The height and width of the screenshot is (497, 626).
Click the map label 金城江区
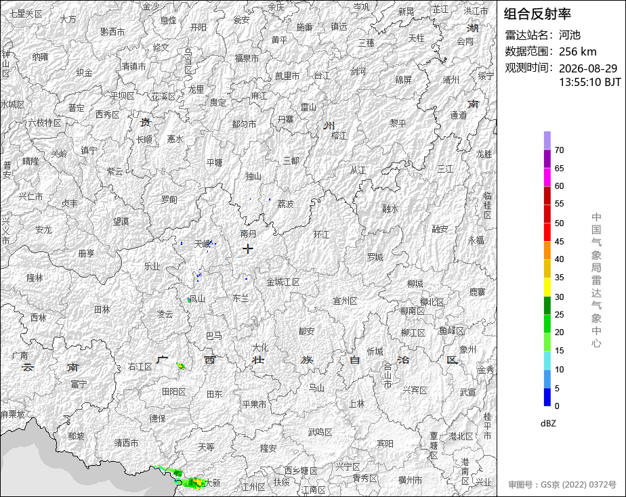point(283,282)
